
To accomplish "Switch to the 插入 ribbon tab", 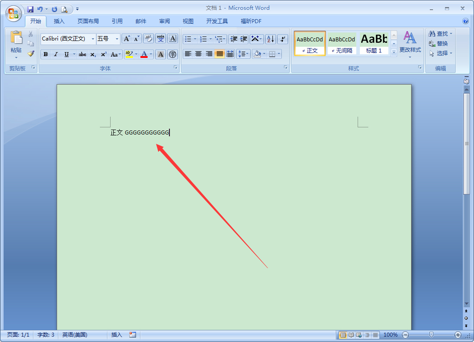I will click(x=59, y=21).
